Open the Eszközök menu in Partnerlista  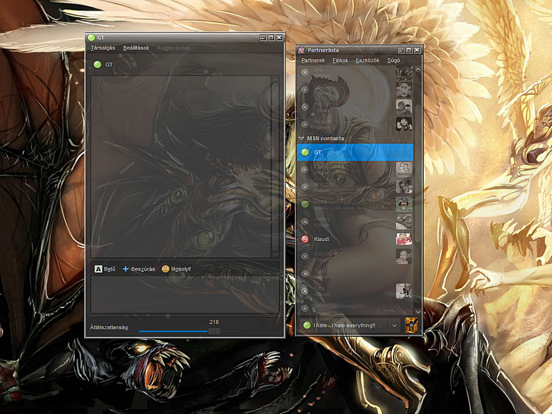point(368,60)
